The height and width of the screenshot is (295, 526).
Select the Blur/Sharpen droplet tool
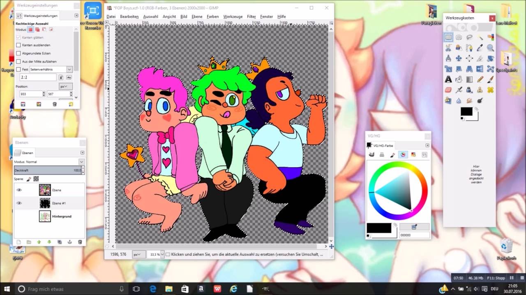pyautogui.click(x=459, y=100)
